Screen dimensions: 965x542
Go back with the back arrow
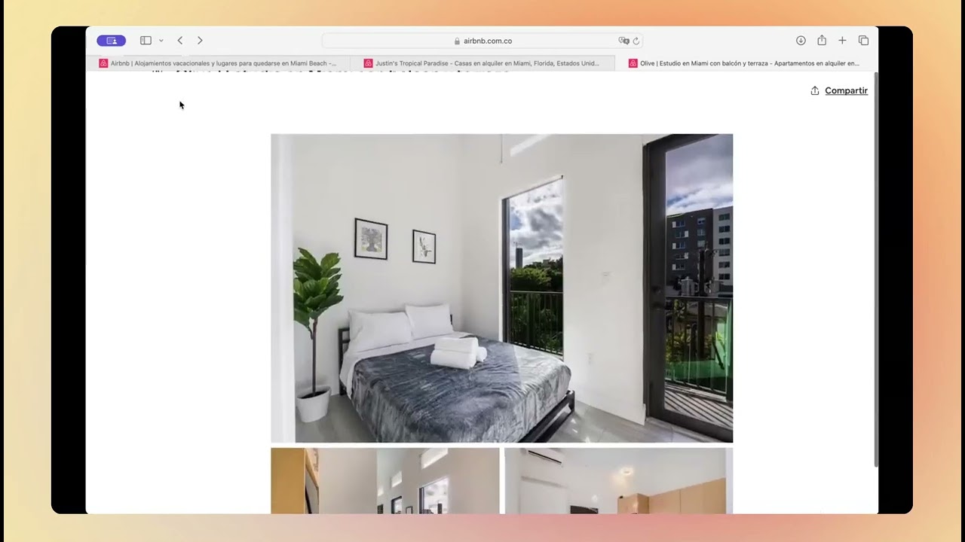pos(180,41)
